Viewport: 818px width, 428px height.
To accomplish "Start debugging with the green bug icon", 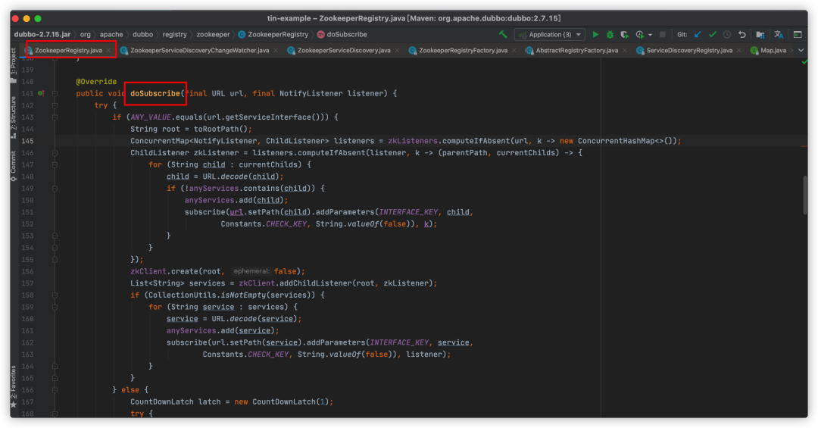I will click(610, 34).
